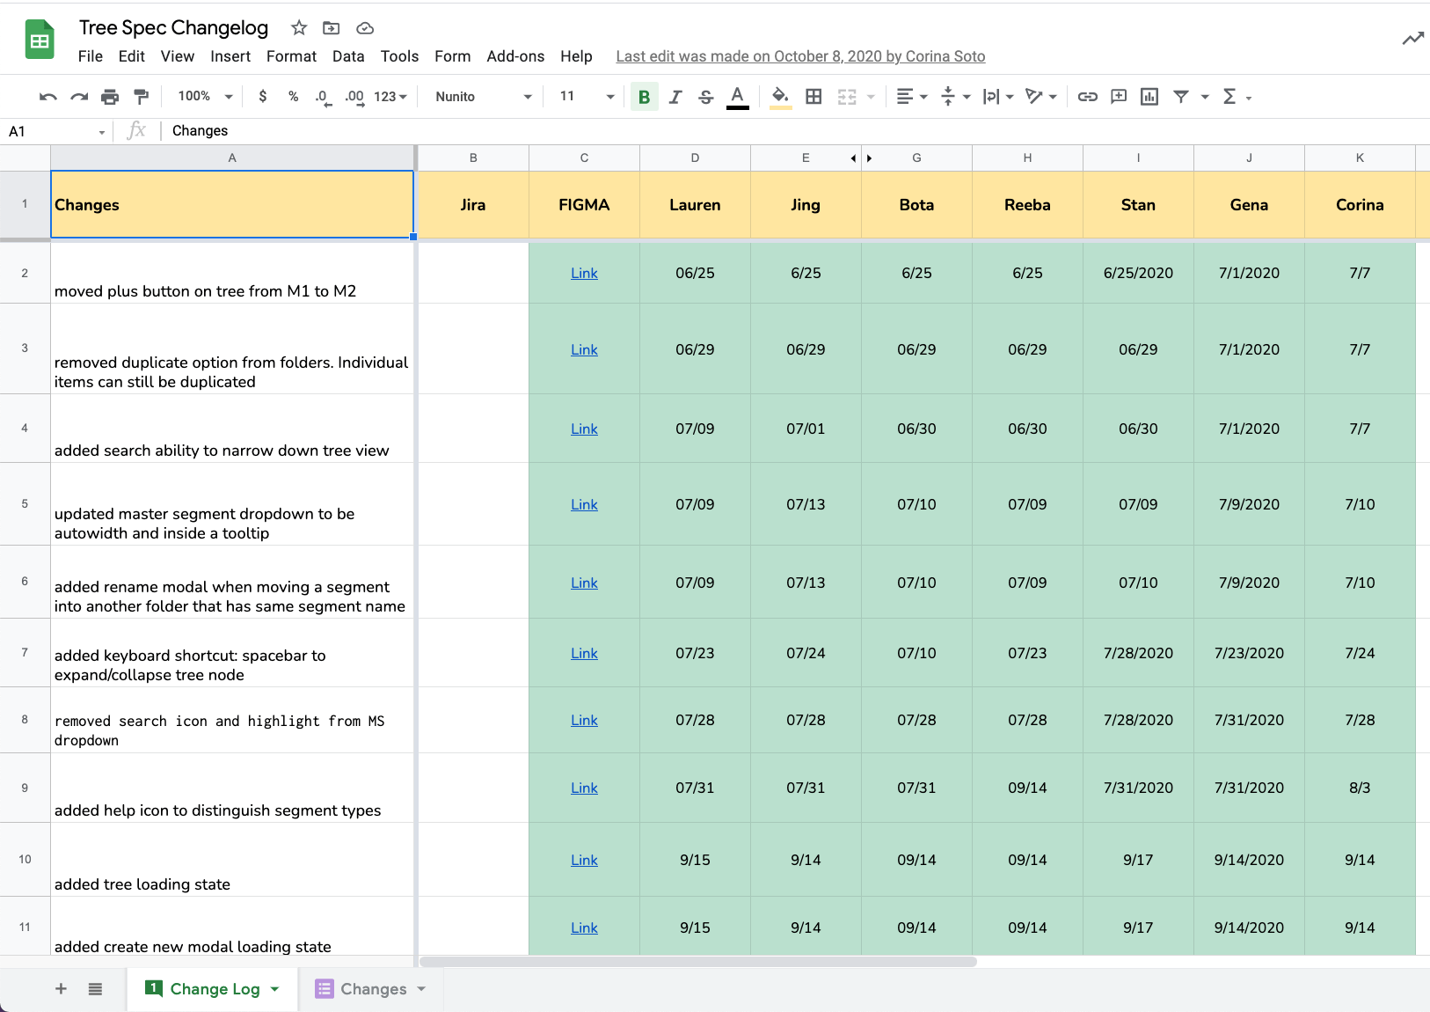Insert a chart using the chart icon
This screenshot has height=1012, width=1430.
point(1149,97)
